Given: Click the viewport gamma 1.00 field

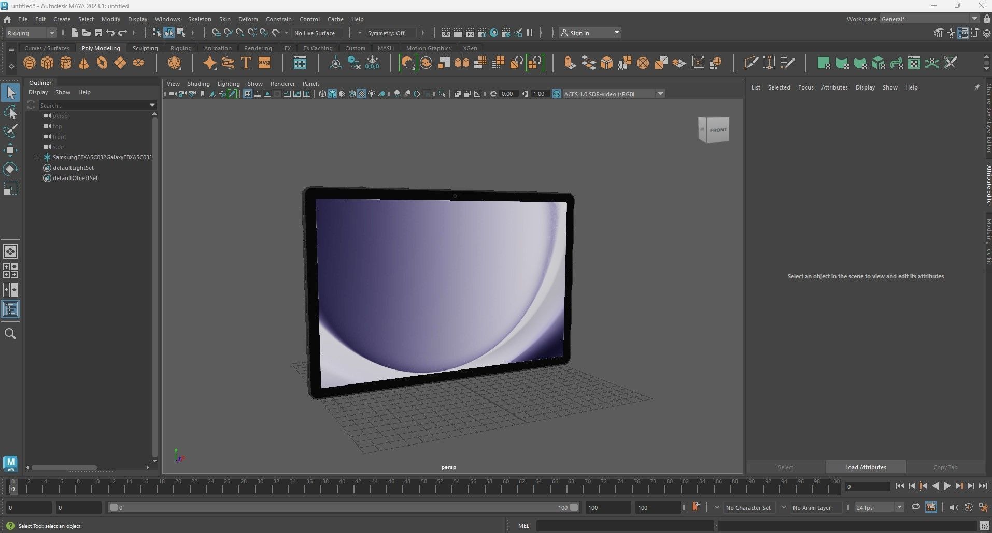Looking at the screenshot, I should [540, 94].
